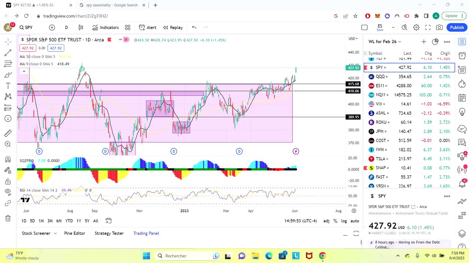This screenshot has height=263, width=469.
Task: Open the layout setup square icon
Action: (364, 27)
